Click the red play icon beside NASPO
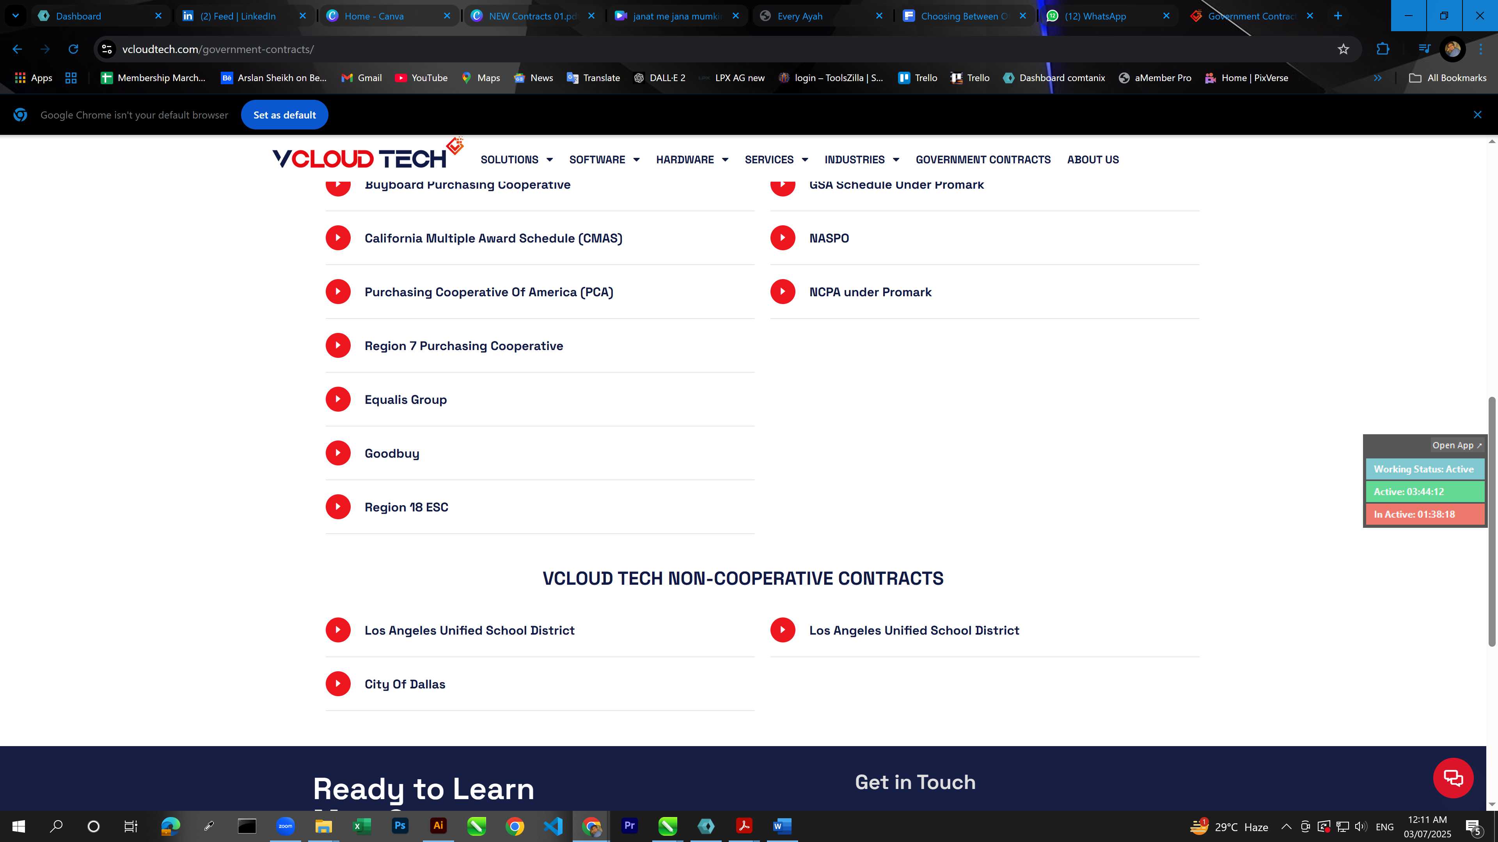The height and width of the screenshot is (842, 1498). (783, 238)
